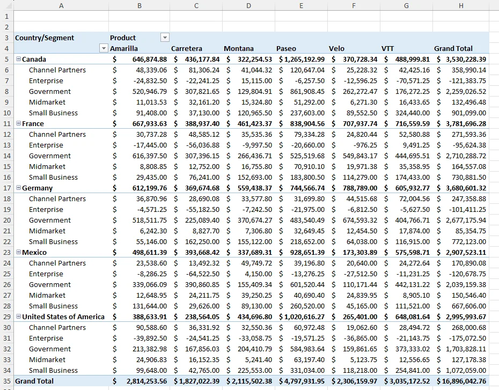Select Mexico Enterprise Carretera value -64,522.50
Screen dimensions: 499x390
click(196, 274)
